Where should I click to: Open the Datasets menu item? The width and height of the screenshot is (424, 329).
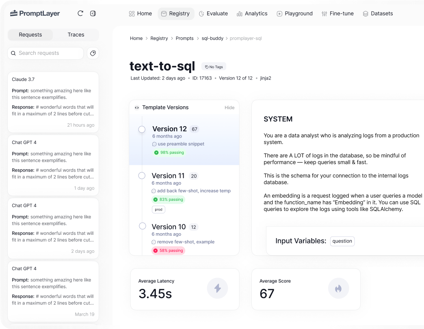(x=378, y=14)
